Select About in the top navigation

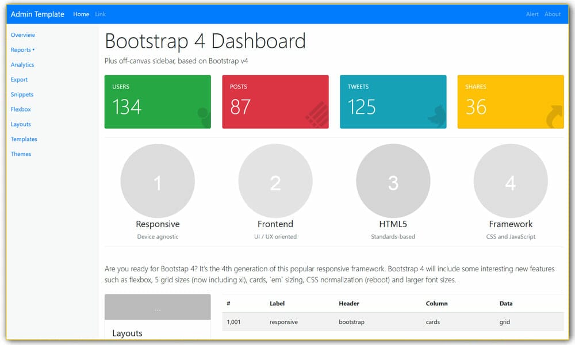[553, 14]
